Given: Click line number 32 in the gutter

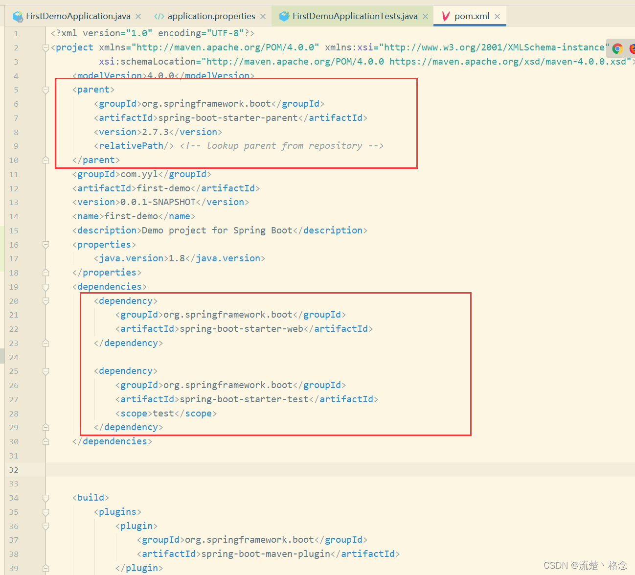Looking at the screenshot, I should pyautogui.click(x=14, y=470).
